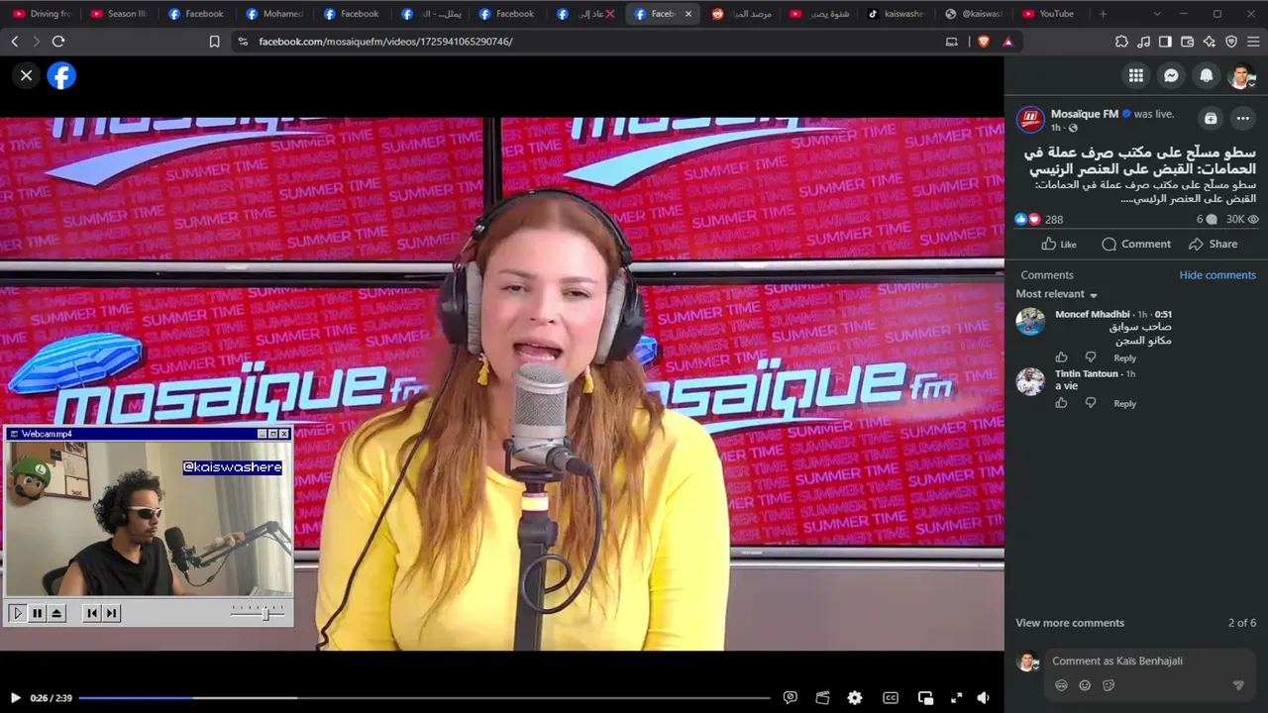
Task: Go back in the browser
Action: [x=15, y=42]
